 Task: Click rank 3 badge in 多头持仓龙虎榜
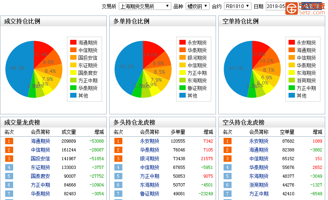(x=118, y=159)
